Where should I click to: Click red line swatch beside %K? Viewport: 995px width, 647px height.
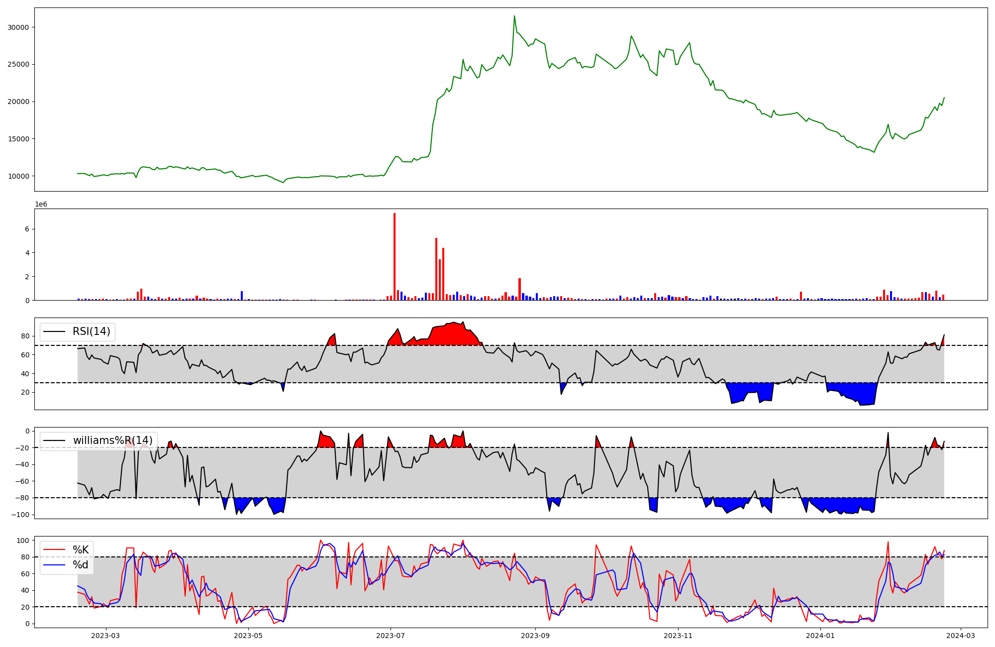(55, 549)
